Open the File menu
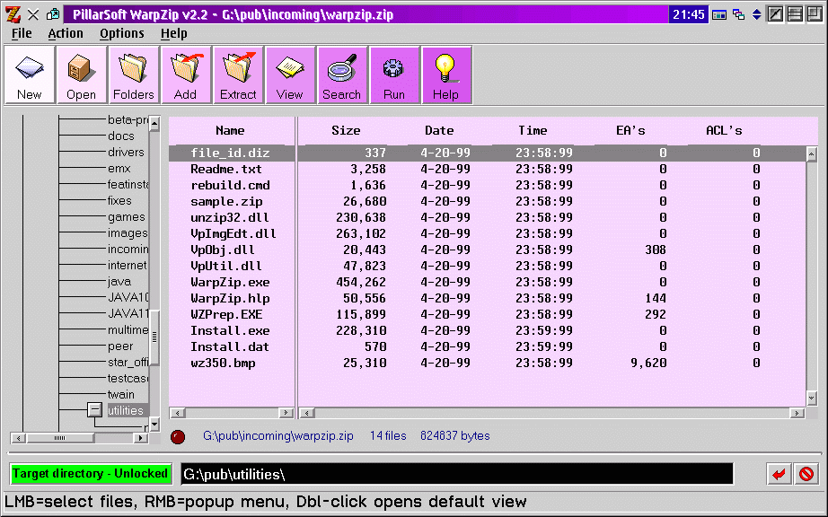The image size is (828, 517). pos(22,33)
